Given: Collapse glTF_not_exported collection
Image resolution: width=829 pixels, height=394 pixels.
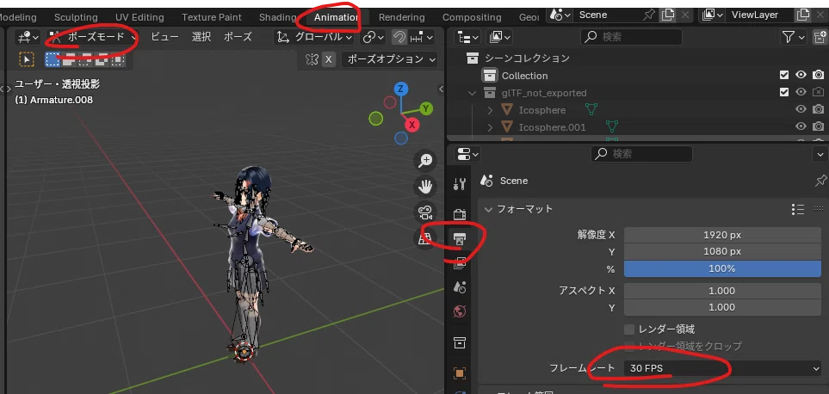Looking at the screenshot, I should click(473, 93).
